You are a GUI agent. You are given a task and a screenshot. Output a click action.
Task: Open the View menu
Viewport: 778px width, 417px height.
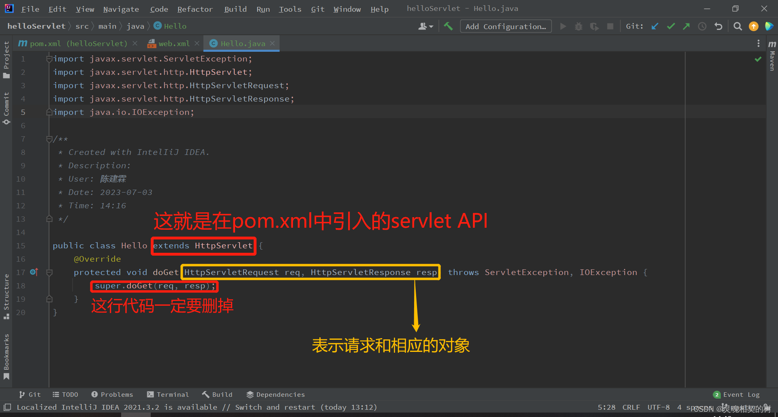point(85,9)
